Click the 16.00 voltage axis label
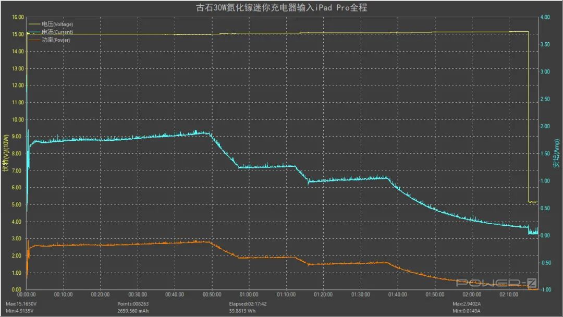Image resolution: width=563 pixels, height=317 pixels. click(18, 17)
